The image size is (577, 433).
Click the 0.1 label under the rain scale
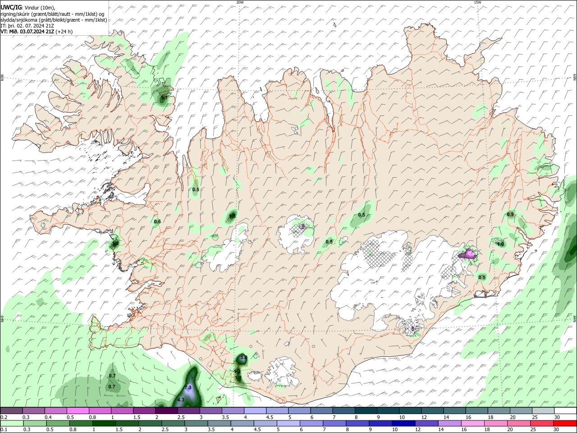click(4, 429)
